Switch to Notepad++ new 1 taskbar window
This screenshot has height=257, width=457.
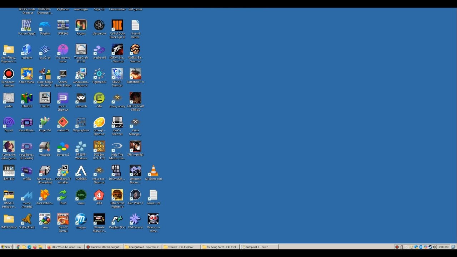(259, 247)
